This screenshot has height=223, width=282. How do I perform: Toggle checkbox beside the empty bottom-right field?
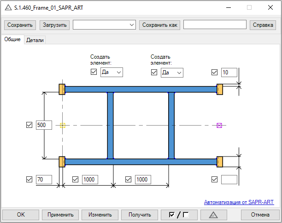tap(214, 180)
